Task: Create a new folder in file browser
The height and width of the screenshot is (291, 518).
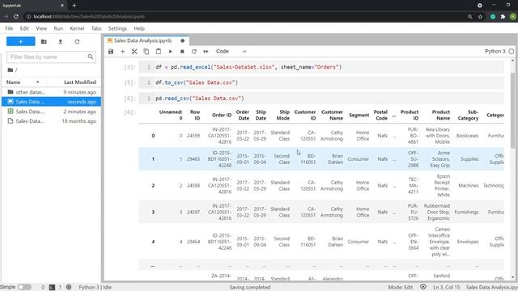Action: 44,41
